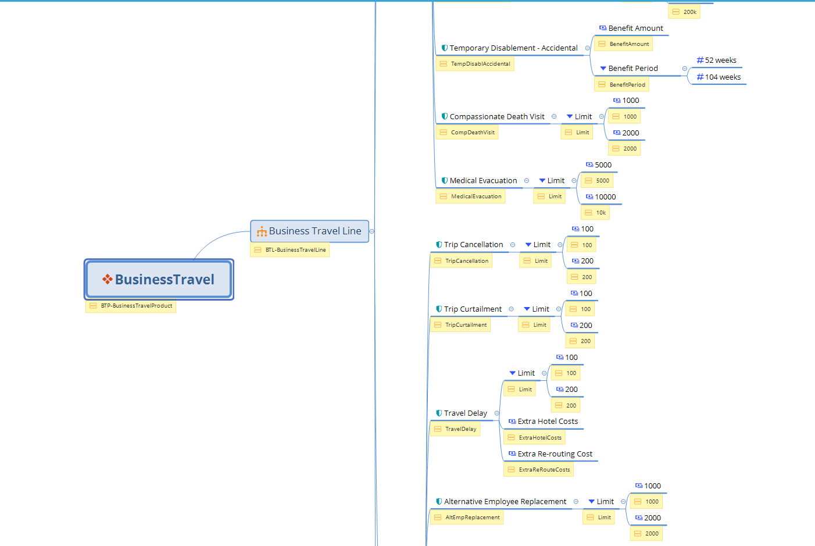Collapse the Travel Delay subtopics
The height and width of the screenshot is (546, 815).
click(x=496, y=413)
